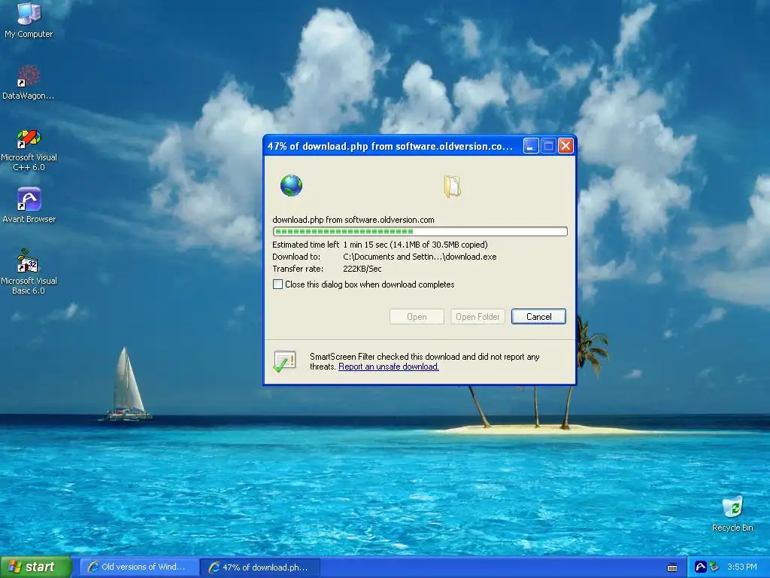
Task: Select the Avant Browser desktop shortcut
Action: click(x=29, y=205)
